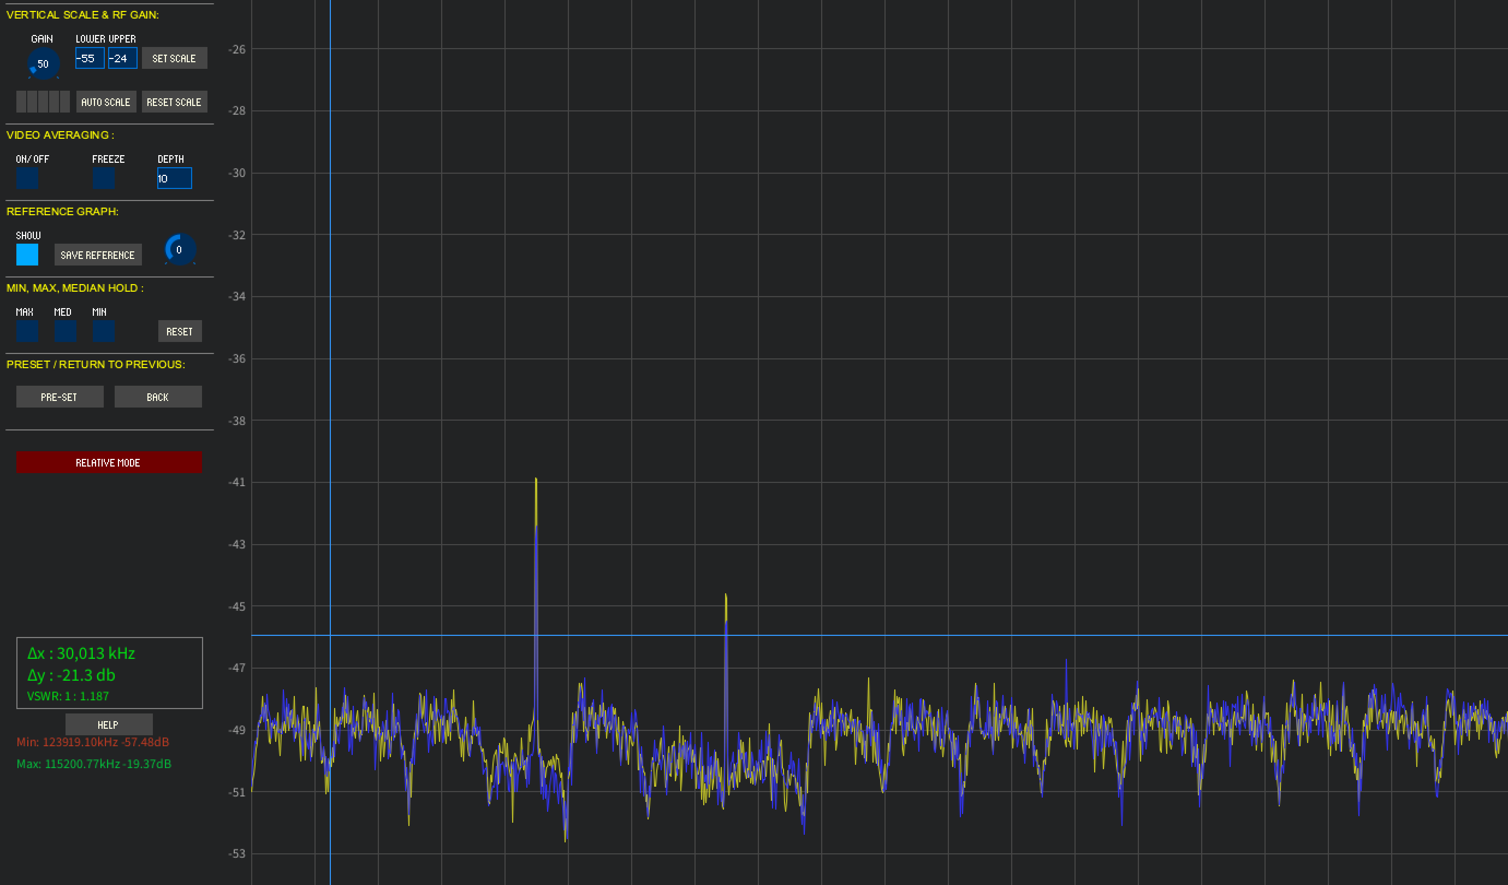The image size is (1508, 885).
Task: Click the PRE-SET button
Action: point(60,397)
